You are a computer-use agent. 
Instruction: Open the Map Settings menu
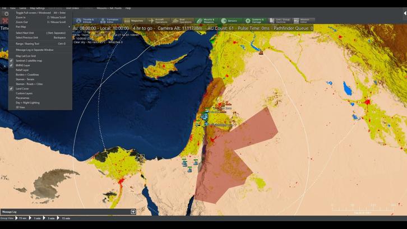click(x=38, y=8)
